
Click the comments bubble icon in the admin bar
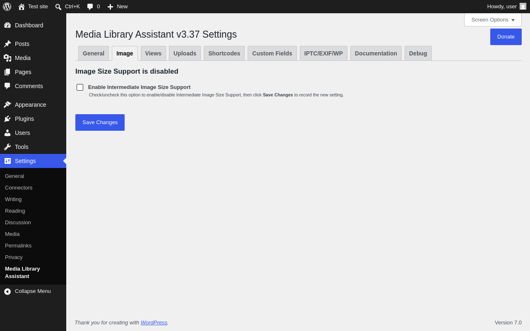coord(90,7)
